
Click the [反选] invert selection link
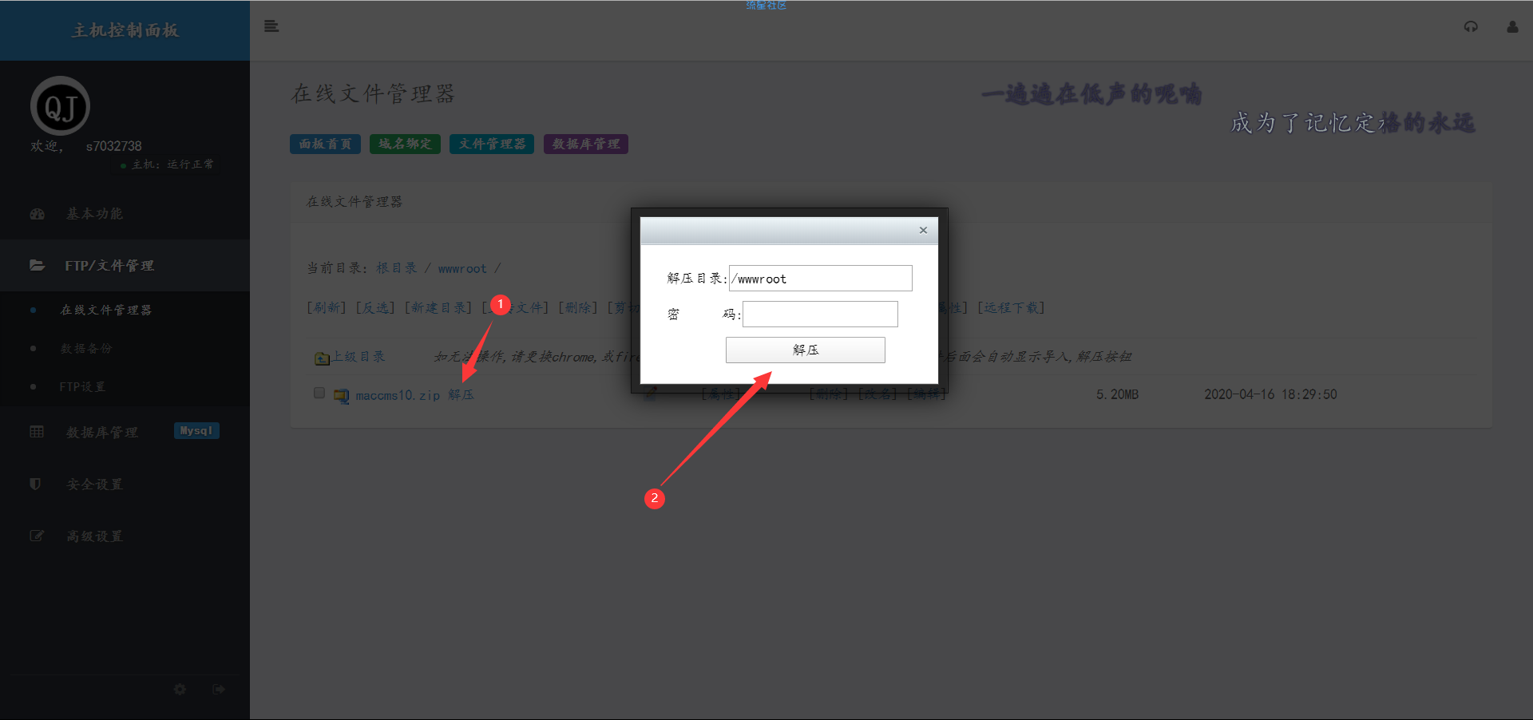(x=375, y=307)
